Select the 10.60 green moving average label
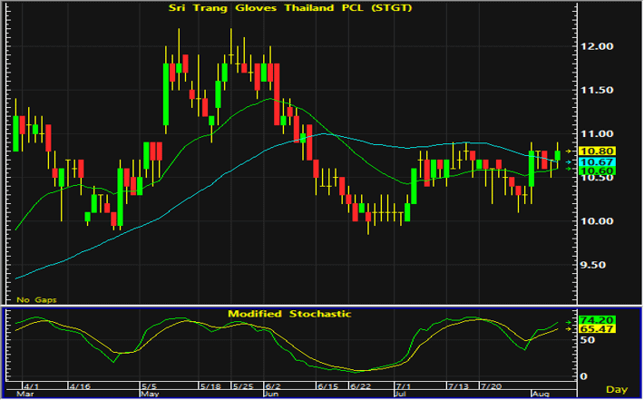The image size is (644, 400). pyautogui.click(x=596, y=171)
